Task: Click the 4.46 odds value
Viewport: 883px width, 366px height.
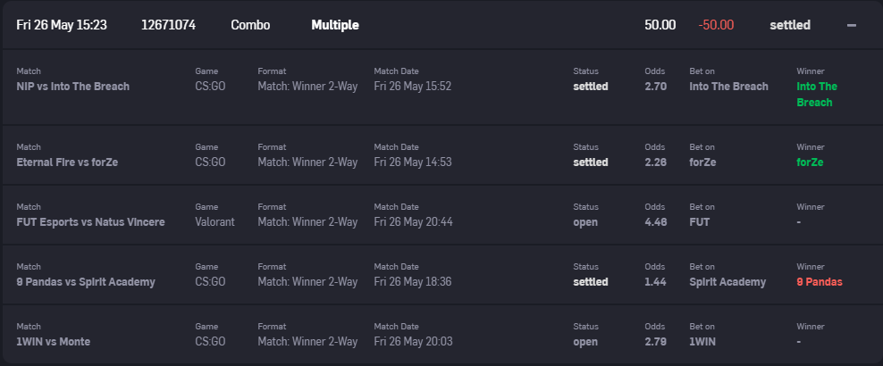Action: pos(655,222)
